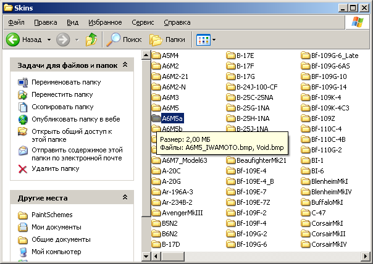Open the Views dropdown arrow
This screenshot has height=264, width=373.
click(214, 39)
